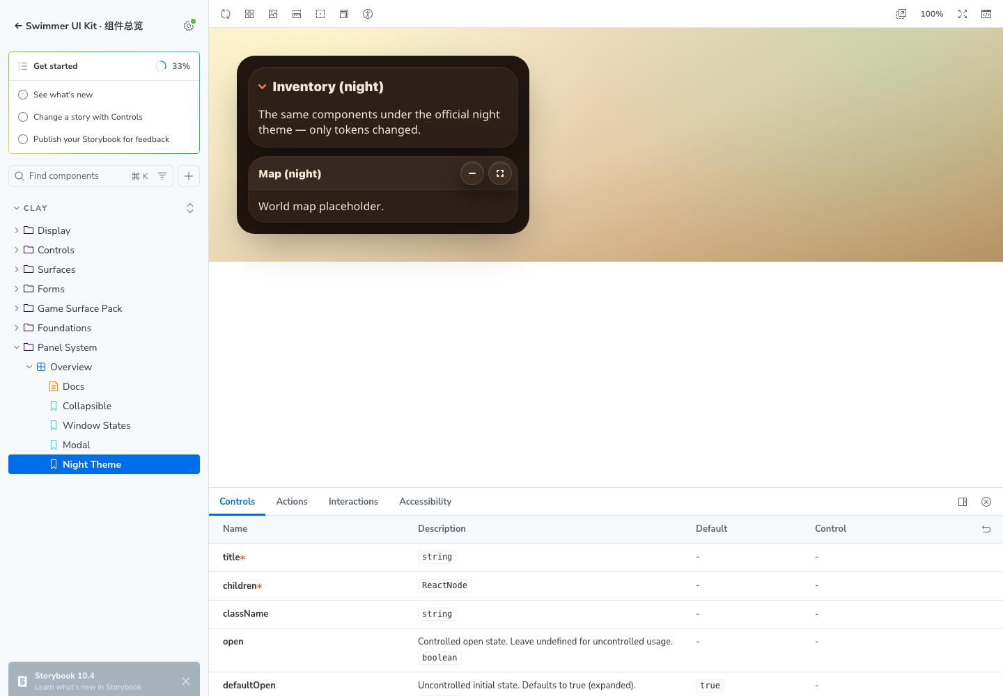
Task: Select the Night Theme story
Action: tap(104, 464)
